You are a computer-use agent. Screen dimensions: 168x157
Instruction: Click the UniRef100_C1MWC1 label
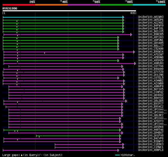tap(151, 147)
